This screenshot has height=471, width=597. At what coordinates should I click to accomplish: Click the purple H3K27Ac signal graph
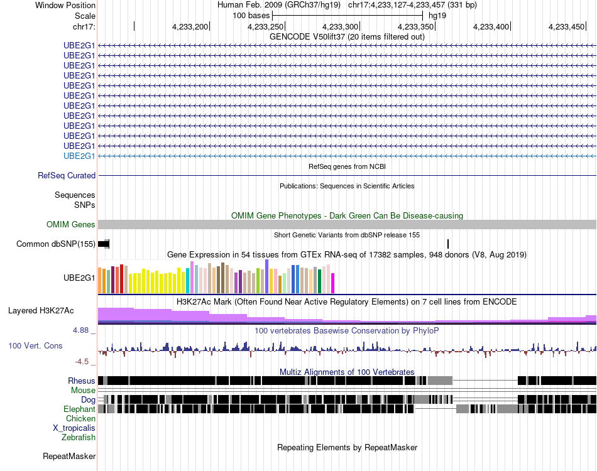point(348,316)
